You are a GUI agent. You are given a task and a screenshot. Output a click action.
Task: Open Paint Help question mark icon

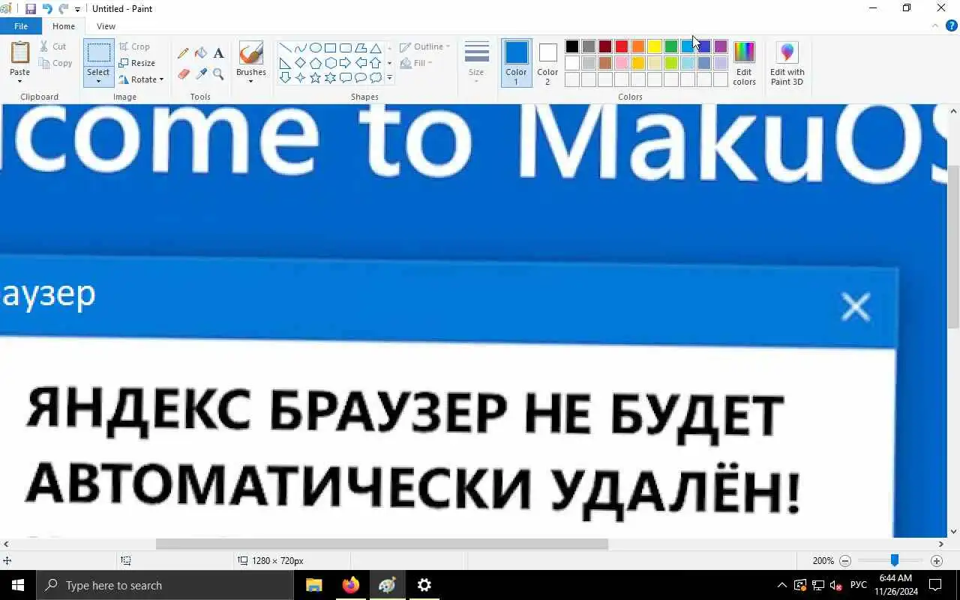(951, 25)
